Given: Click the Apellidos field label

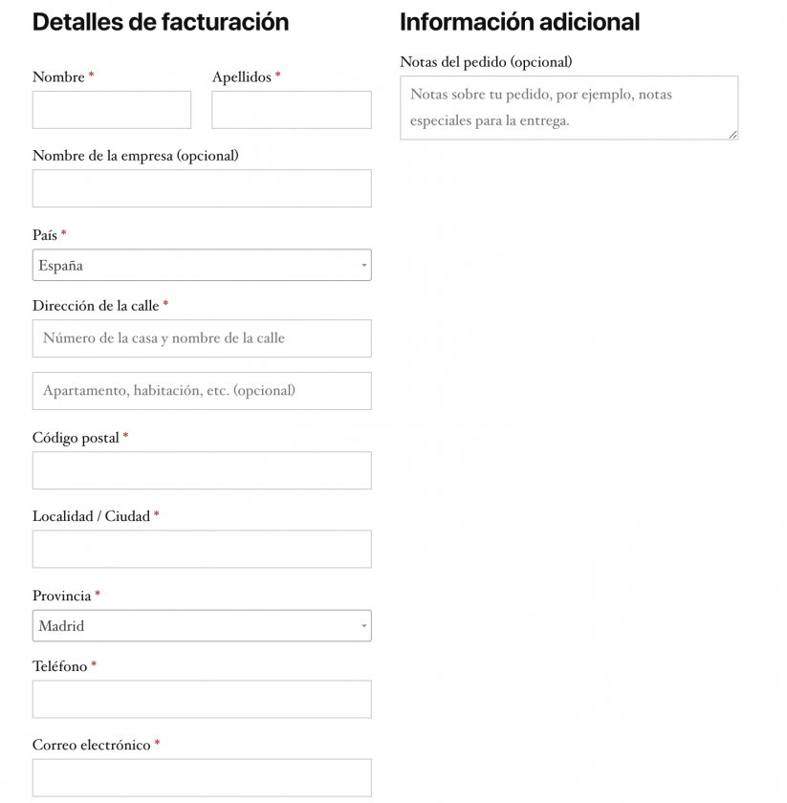Looking at the screenshot, I should [x=242, y=77].
